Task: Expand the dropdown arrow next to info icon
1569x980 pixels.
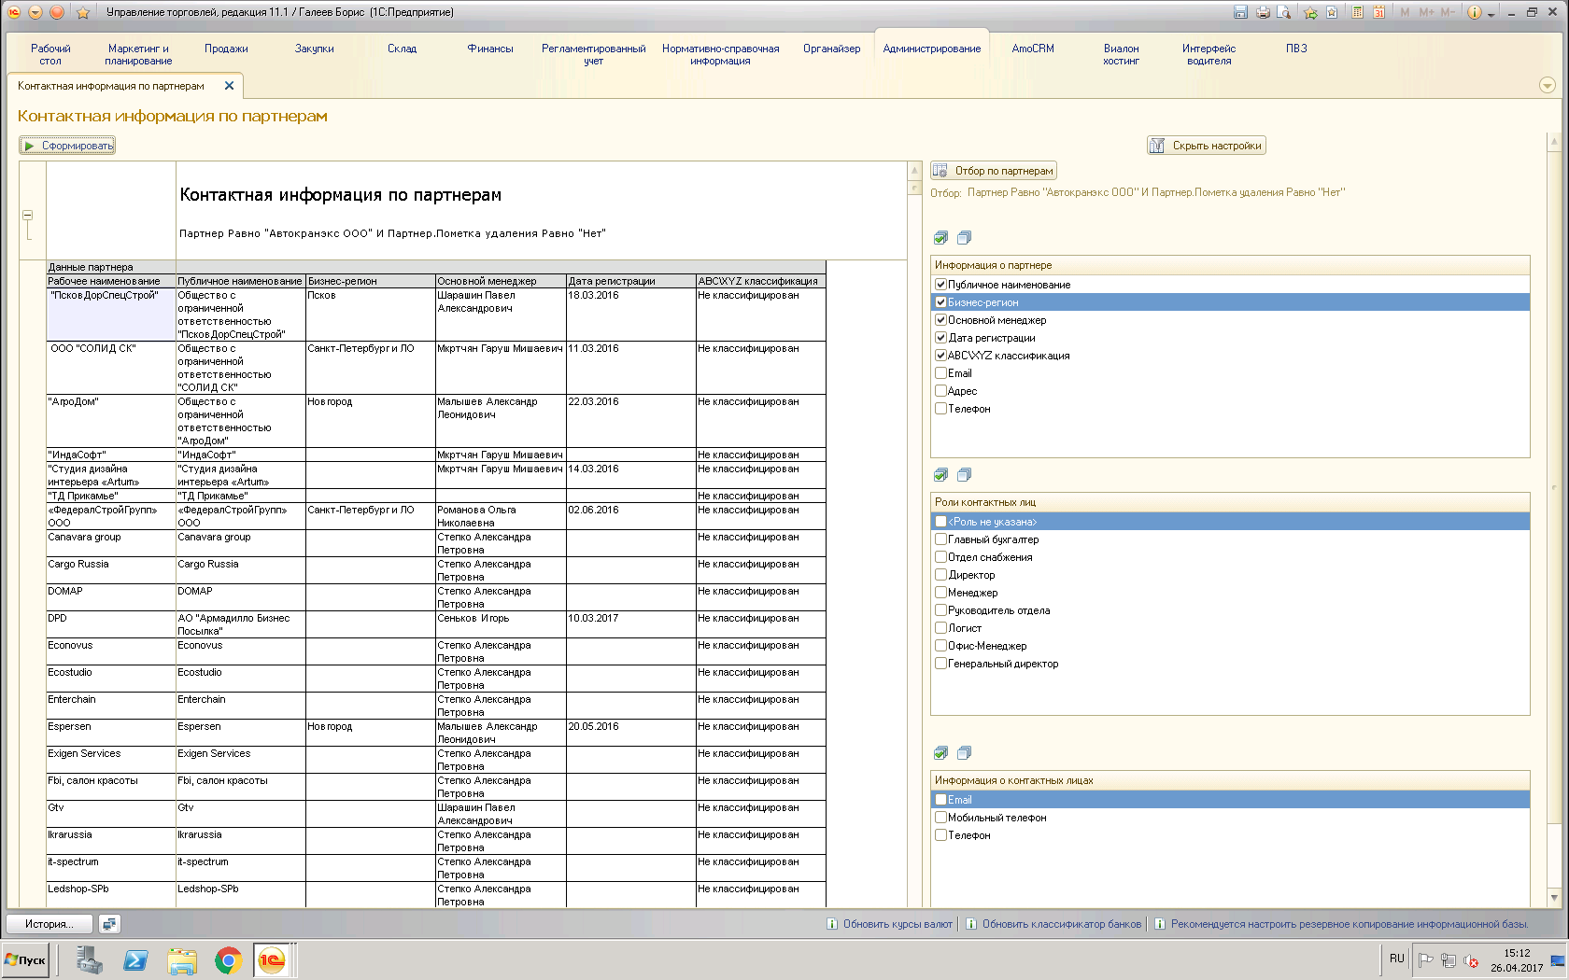Action: [1491, 13]
